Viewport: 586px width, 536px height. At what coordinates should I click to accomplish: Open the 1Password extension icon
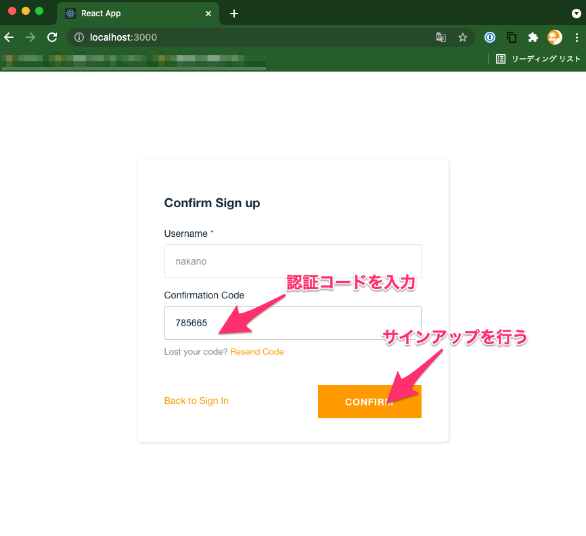pyautogui.click(x=489, y=37)
